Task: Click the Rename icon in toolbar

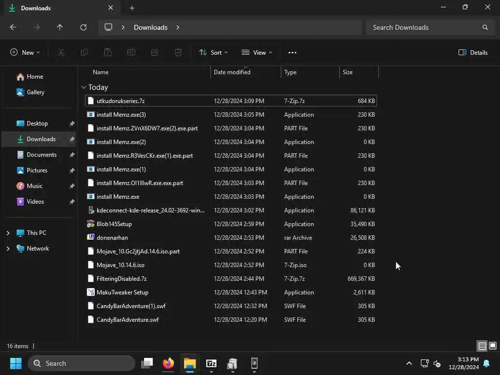Action: pos(131,52)
